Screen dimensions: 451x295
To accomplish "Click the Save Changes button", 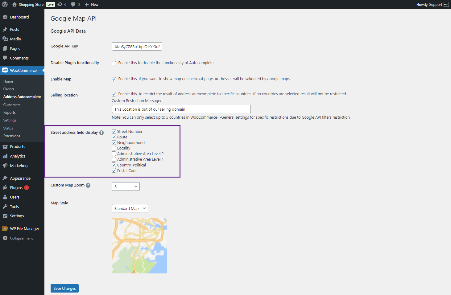I will pos(64,288).
